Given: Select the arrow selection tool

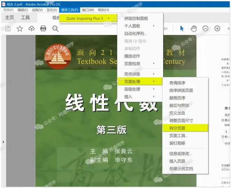Looking at the screenshot, I should (182, 28).
